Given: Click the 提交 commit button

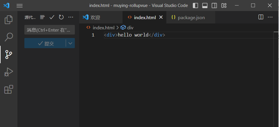Looking at the screenshot, I should (46, 43).
